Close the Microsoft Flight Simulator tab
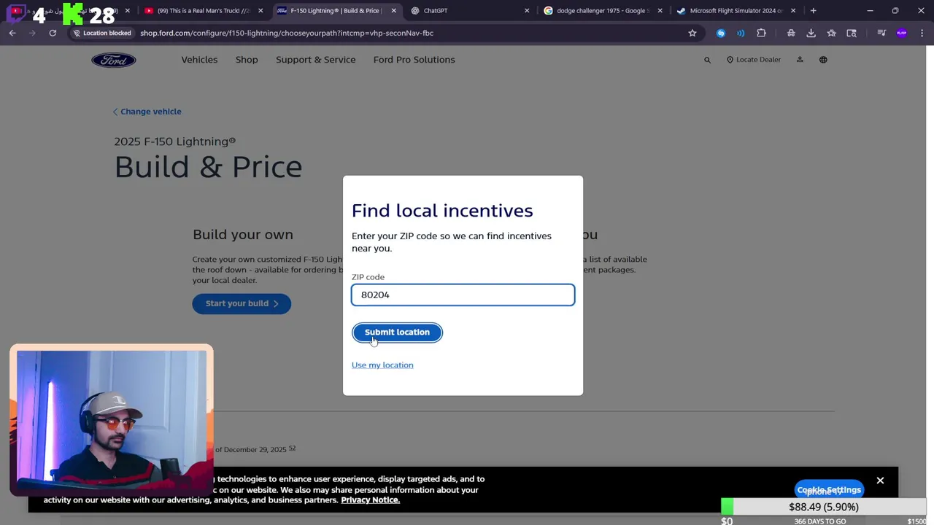The height and width of the screenshot is (525, 934). [793, 11]
